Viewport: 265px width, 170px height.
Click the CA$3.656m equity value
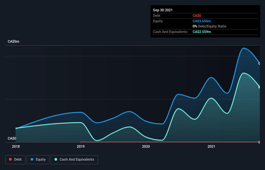(202, 21)
